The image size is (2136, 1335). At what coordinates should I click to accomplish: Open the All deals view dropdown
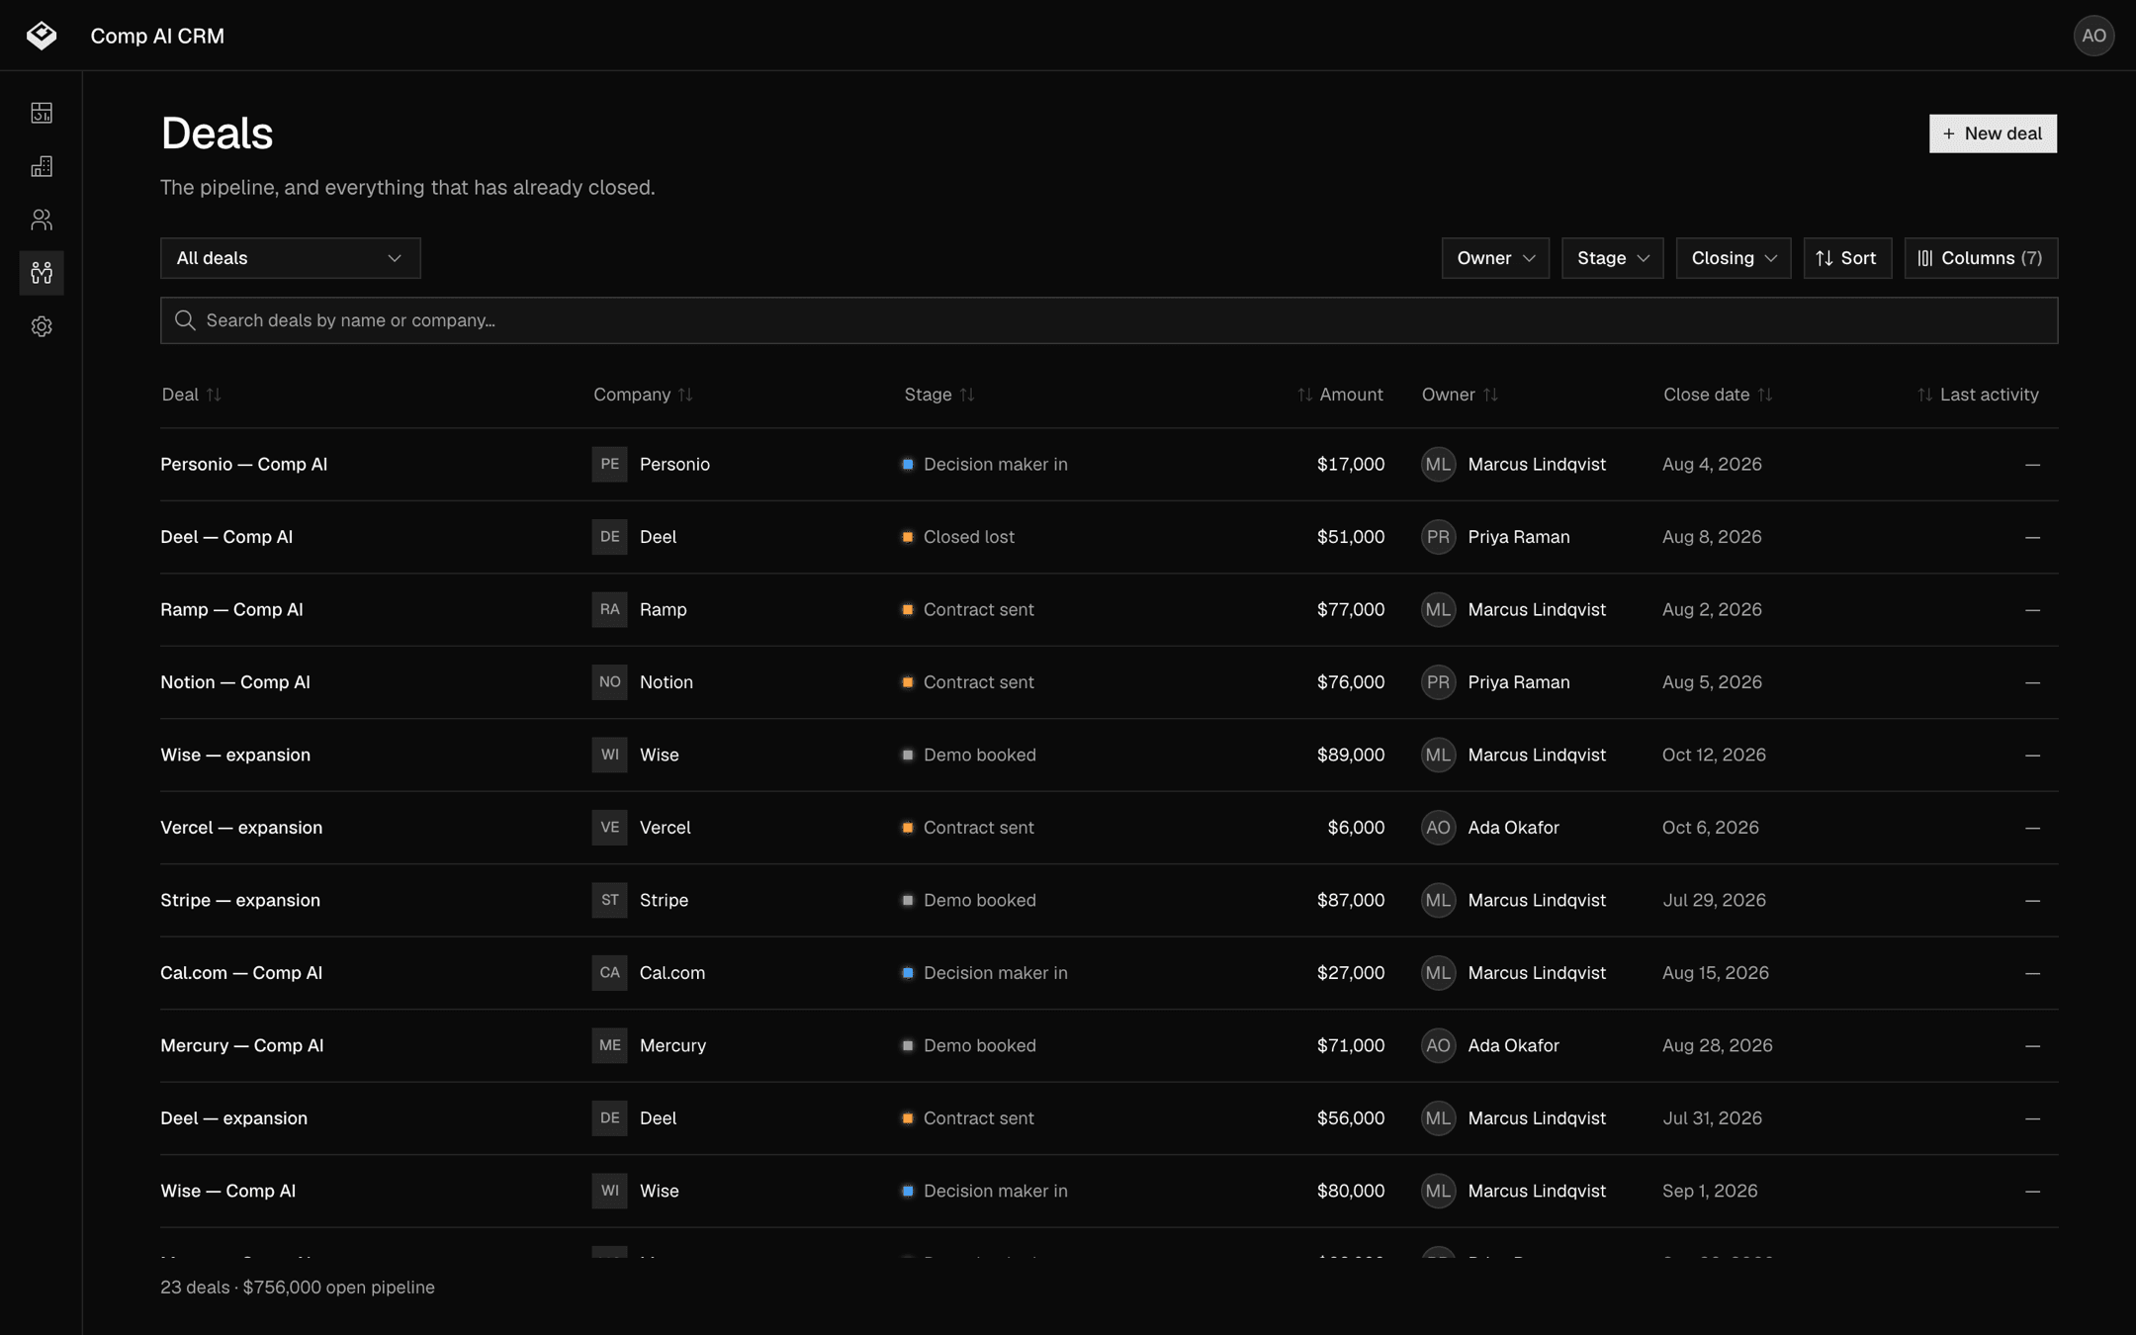click(290, 258)
